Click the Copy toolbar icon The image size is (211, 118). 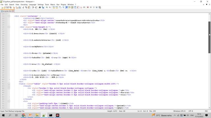click(26, 7)
